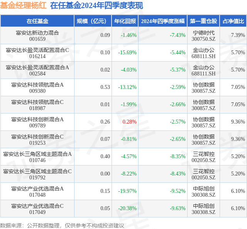Click the -20.38% annualized return value
The image size is (247, 229).
coord(127,208)
